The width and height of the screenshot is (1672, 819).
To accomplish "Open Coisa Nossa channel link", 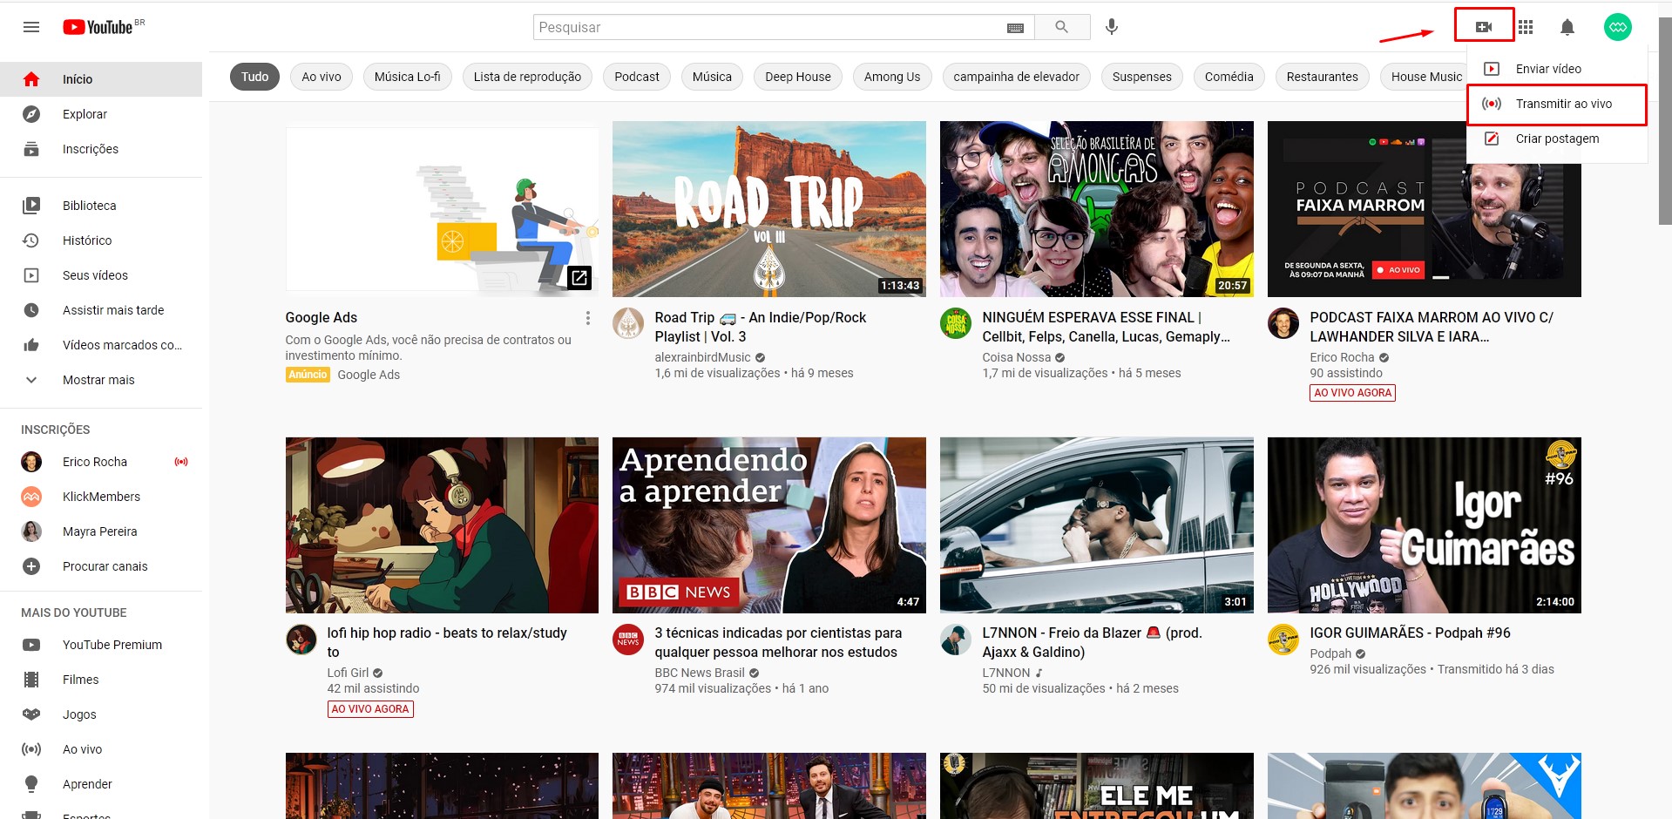I will (x=1016, y=357).
